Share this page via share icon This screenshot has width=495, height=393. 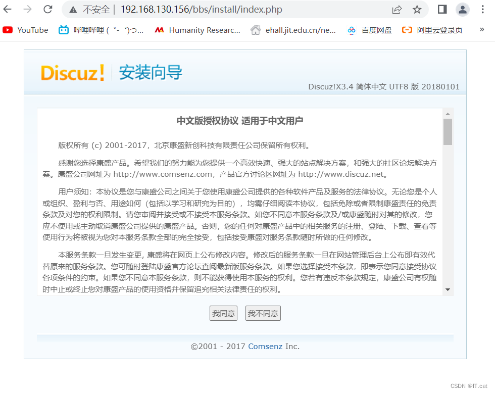pyautogui.click(x=397, y=10)
